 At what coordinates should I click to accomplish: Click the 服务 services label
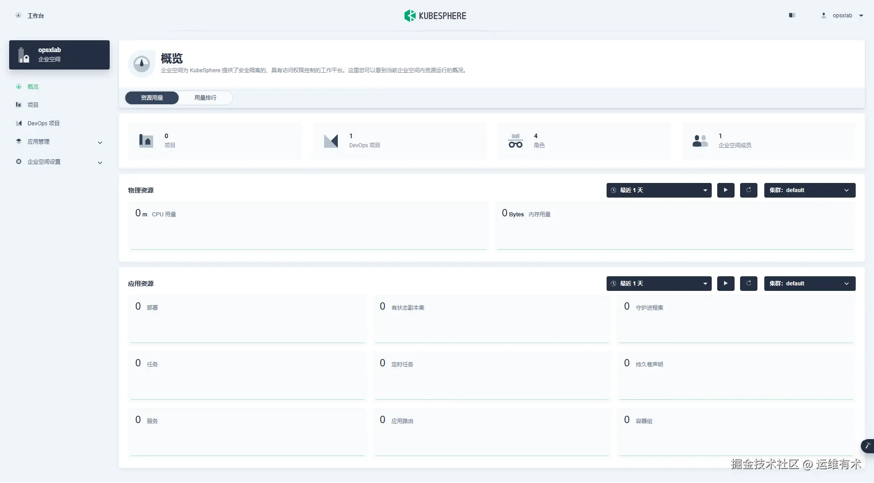coord(152,421)
